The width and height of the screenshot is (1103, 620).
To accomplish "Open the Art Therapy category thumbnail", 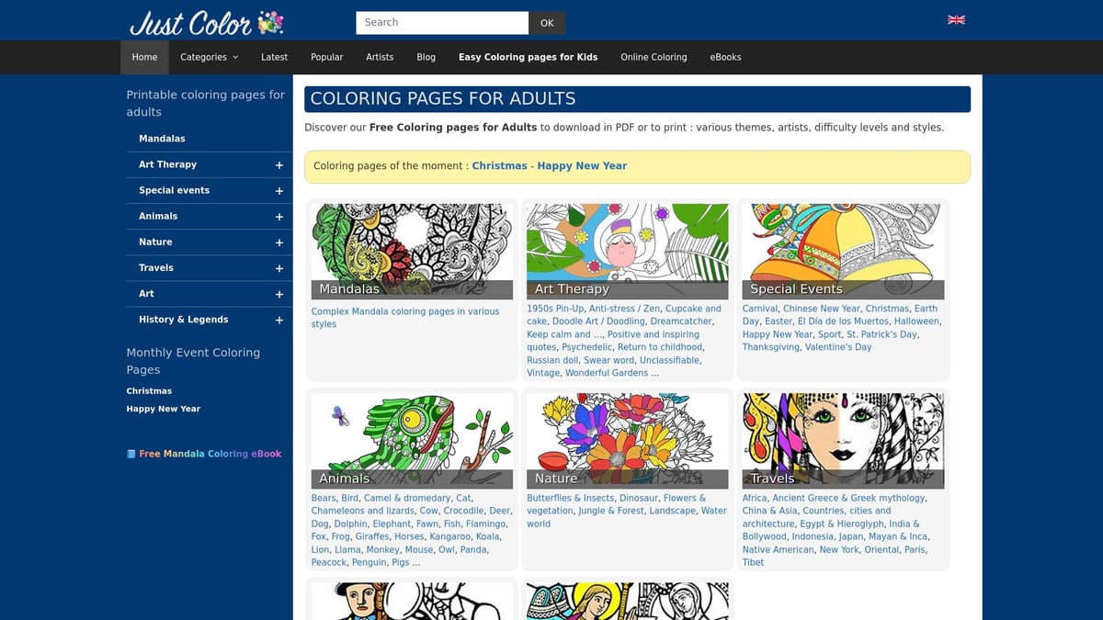I will [627, 248].
